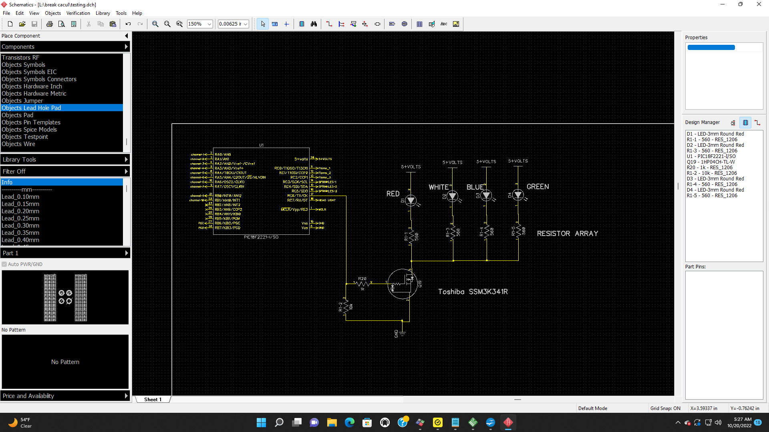The height and width of the screenshot is (432, 769).
Task: Select the Measure ruler tool
Action: [275, 24]
